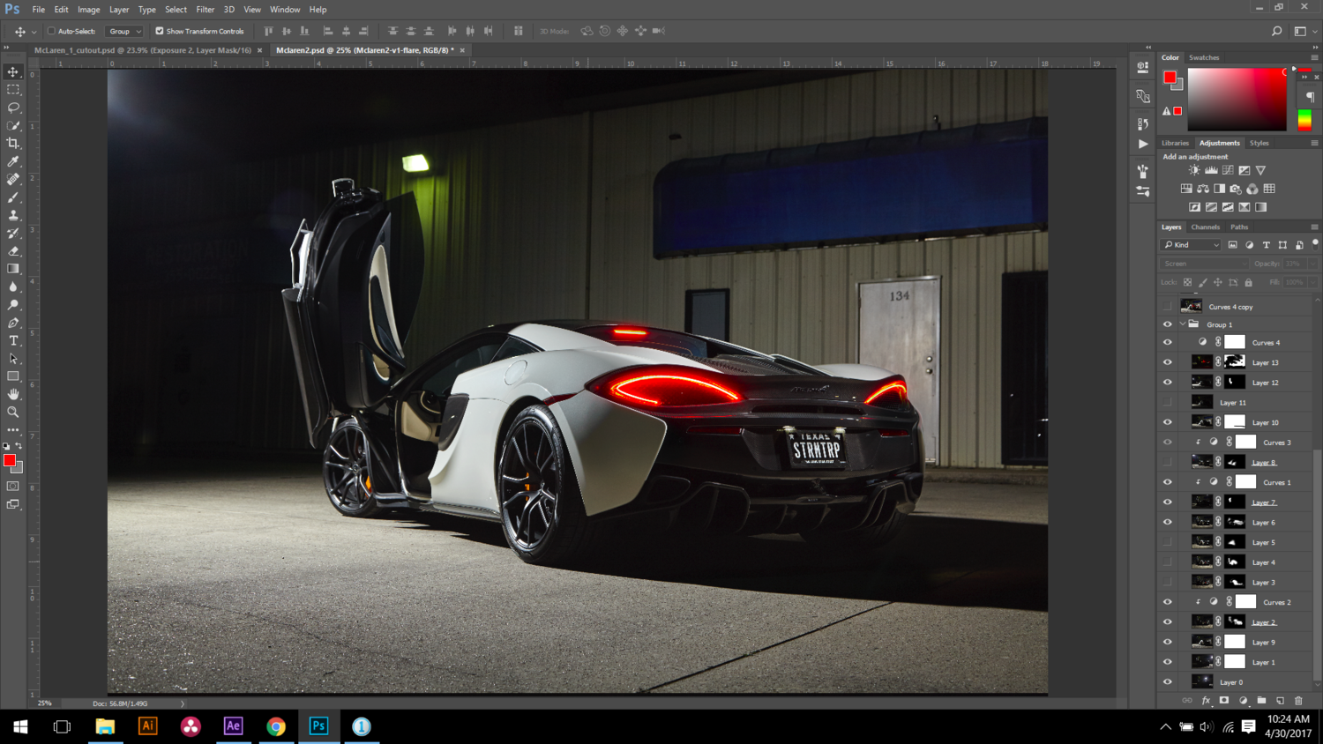Uncheck Show Transform Controls
The image size is (1323, 744).
pos(160,31)
